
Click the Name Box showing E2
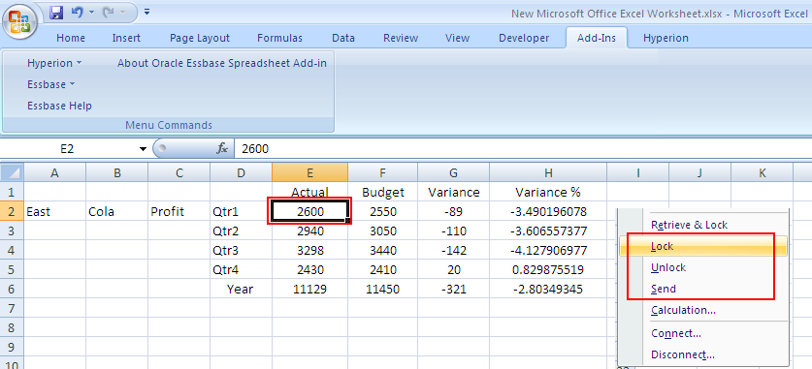[67, 149]
